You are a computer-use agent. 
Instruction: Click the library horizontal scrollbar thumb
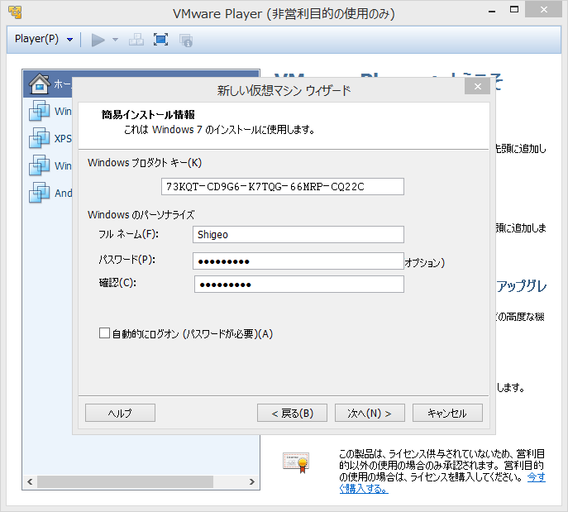coord(125,481)
